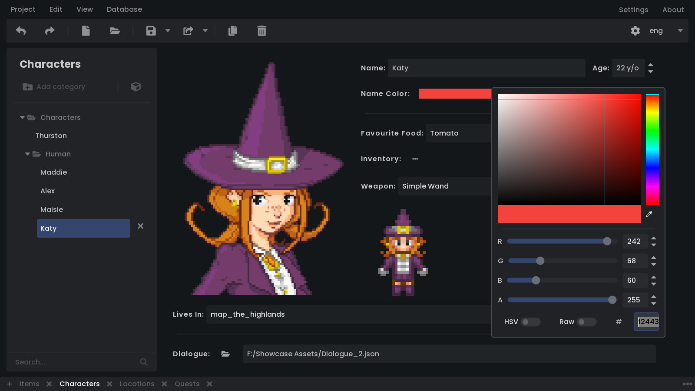This screenshot has height=391, width=695.
Task: Redo the last action
Action: point(49,31)
